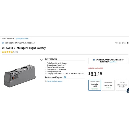
Task: Open Maker/STEM breadcrumb
Action: 11,39
